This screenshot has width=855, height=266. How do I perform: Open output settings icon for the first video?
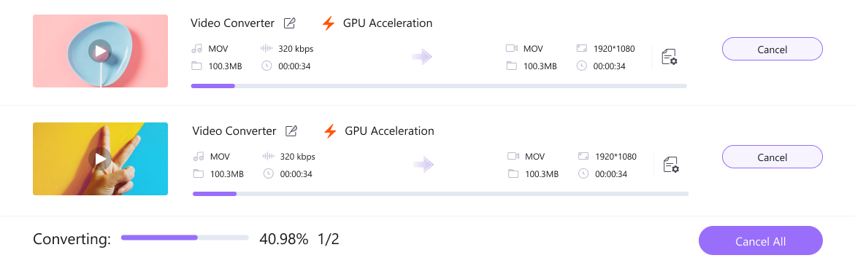click(x=669, y=57)
